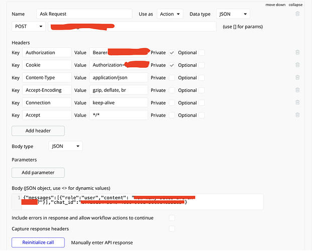The image size is (312, 251).
Task: Mark the Accept-Encoding header as Optional
Action: click(201, 90)
